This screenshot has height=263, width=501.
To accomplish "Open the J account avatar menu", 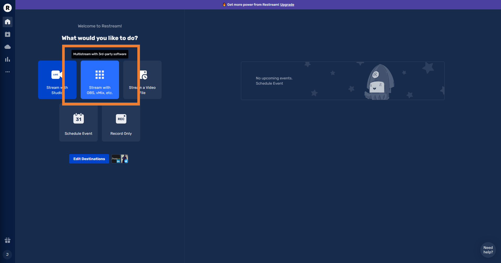I will point(7,254).
